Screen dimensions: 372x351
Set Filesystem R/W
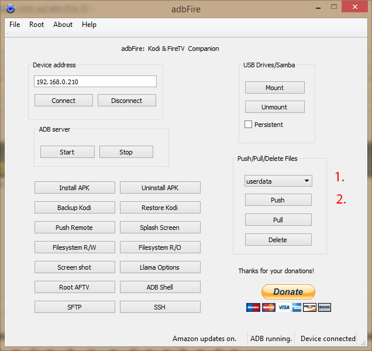pos(75,247)
